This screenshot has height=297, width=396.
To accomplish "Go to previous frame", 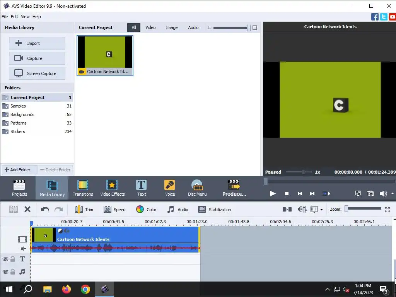I will [x=300, y=194].
